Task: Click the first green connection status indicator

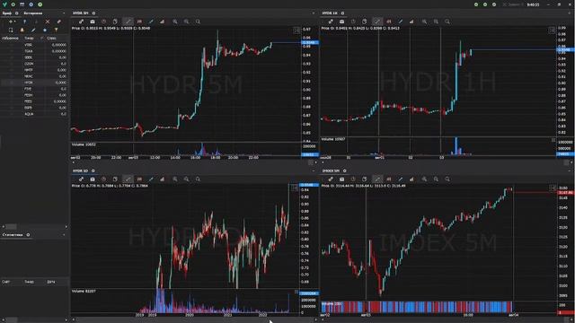Action: point(476,4)
